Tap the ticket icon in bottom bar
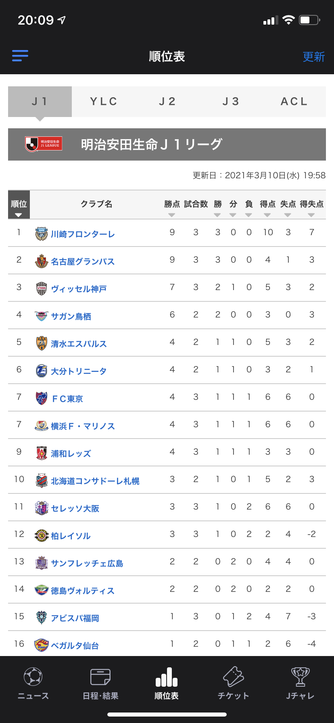 (x=233, y=677)
